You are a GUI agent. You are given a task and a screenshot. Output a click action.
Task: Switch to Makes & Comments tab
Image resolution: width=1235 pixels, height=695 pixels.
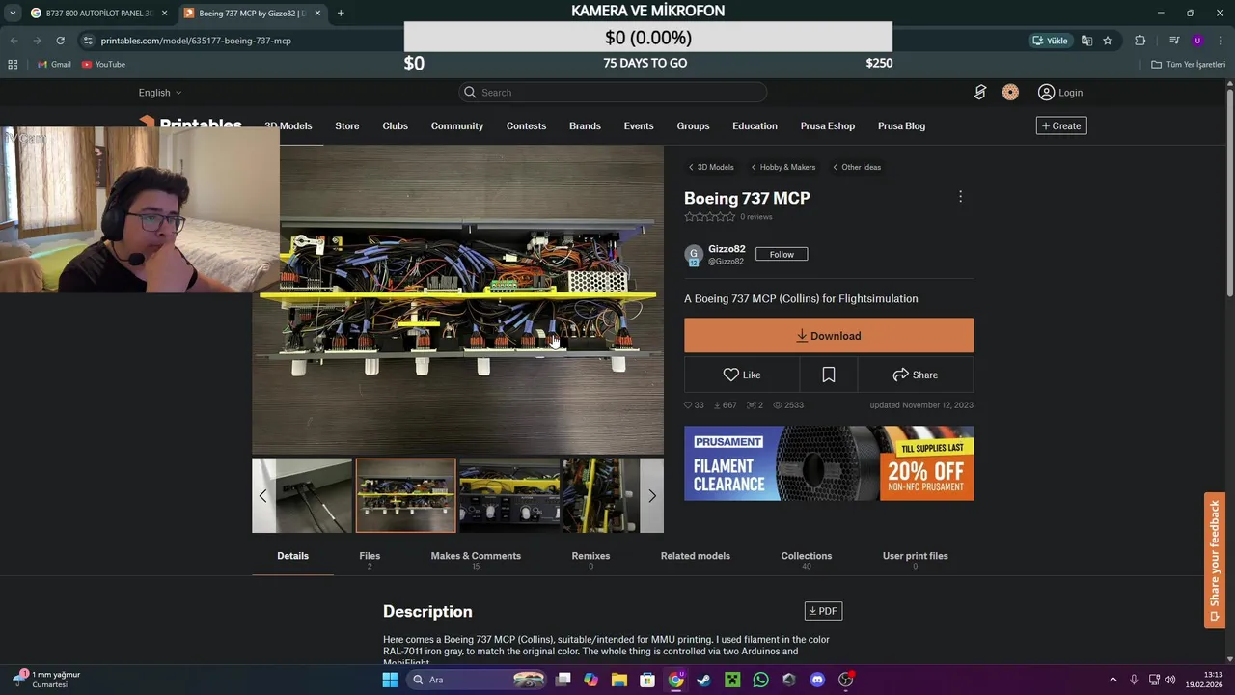coord(476,558)
